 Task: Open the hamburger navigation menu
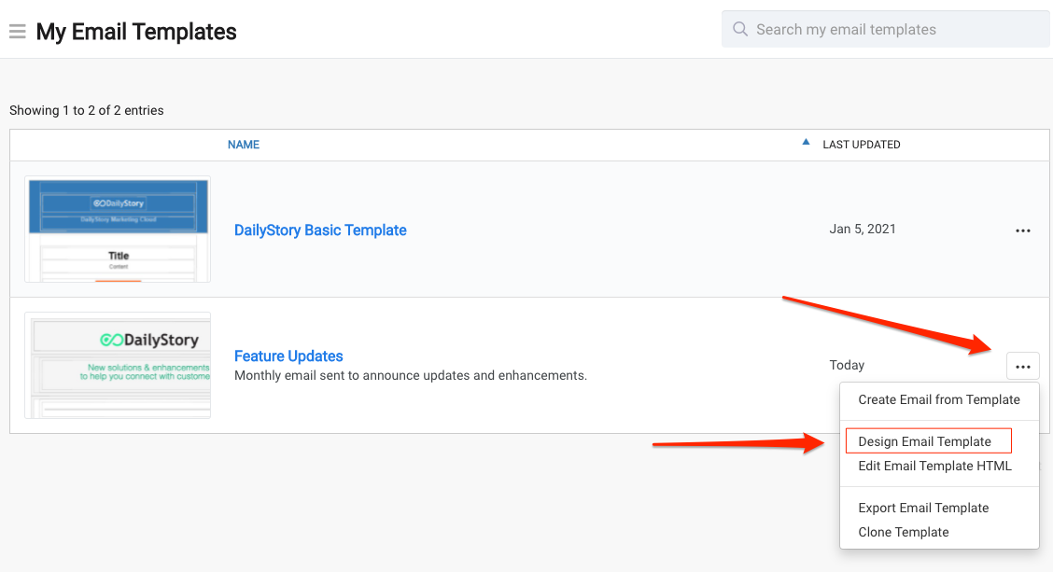point(18,32)
